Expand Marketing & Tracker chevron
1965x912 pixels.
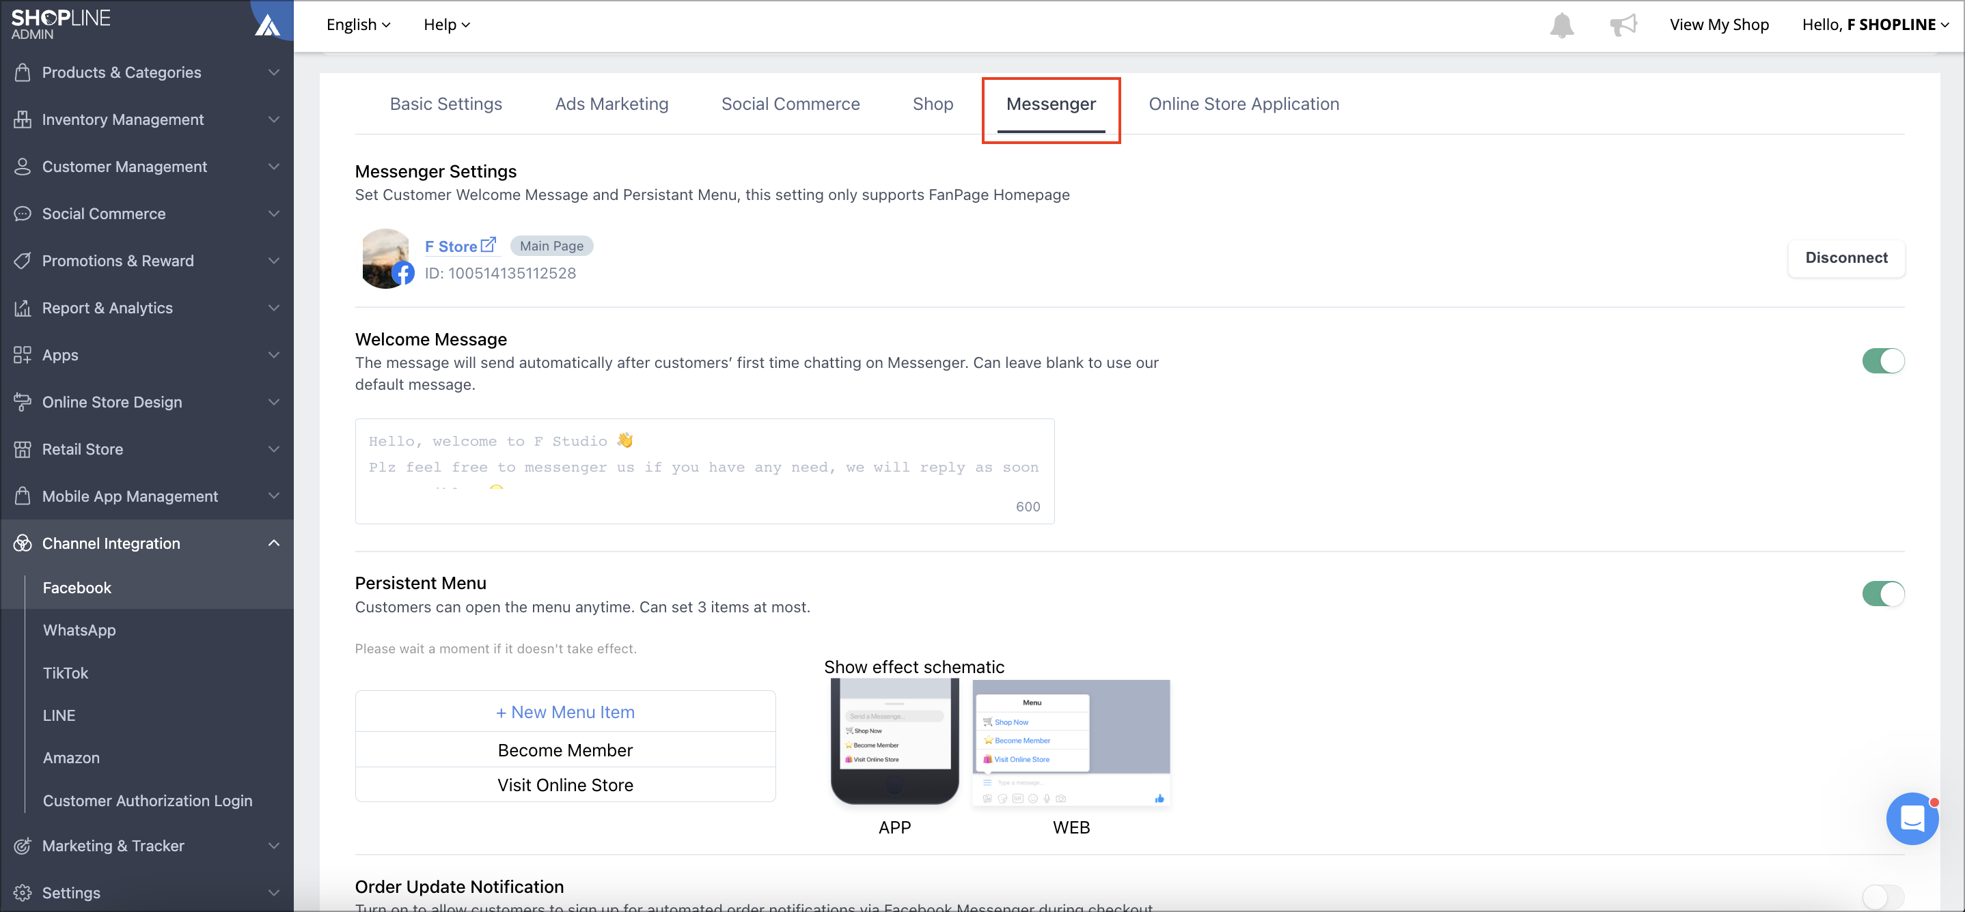(274, 846)
